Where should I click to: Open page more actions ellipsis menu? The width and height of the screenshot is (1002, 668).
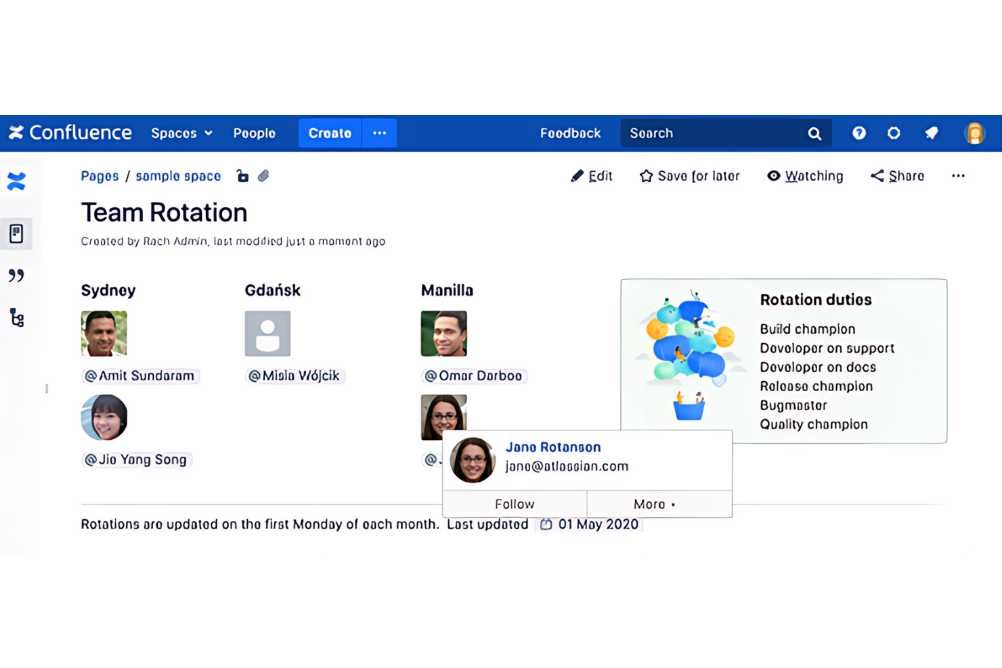pyautogui.click(x=958, y=176)
